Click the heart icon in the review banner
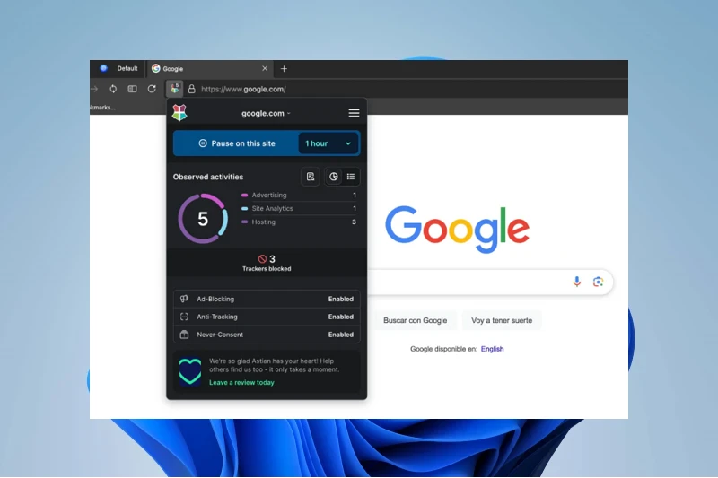 click(x=190, y=371)
